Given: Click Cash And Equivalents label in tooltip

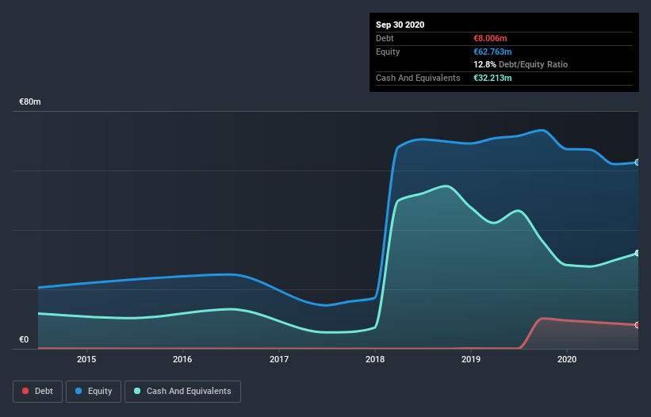Looking at the screenshot, I should tap(418, 78).
